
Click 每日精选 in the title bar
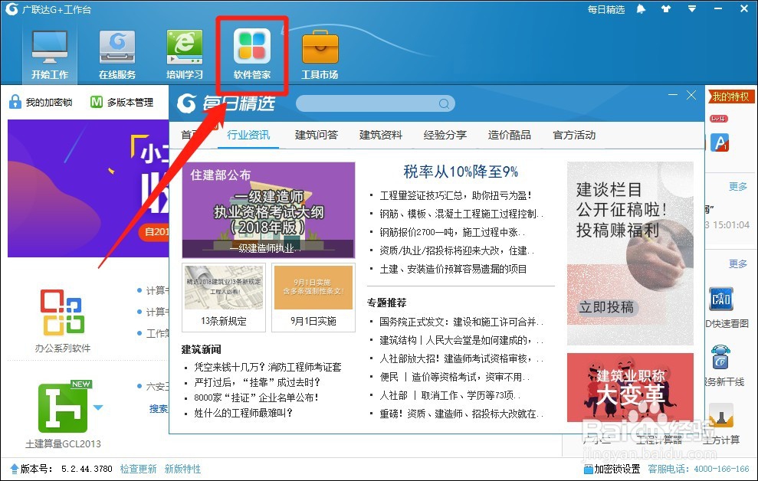click(x=606, y=10)
